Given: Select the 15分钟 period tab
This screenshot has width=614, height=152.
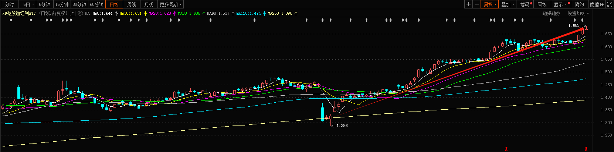Looking at the screenshot, I should point(62,4).
